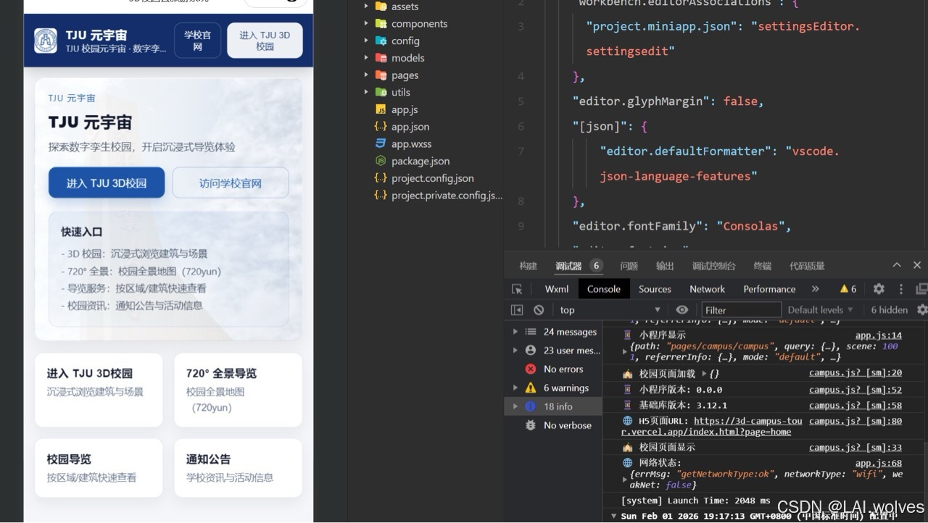
Task: Click the 6 hidden messages label
Action: coord(889,310)
